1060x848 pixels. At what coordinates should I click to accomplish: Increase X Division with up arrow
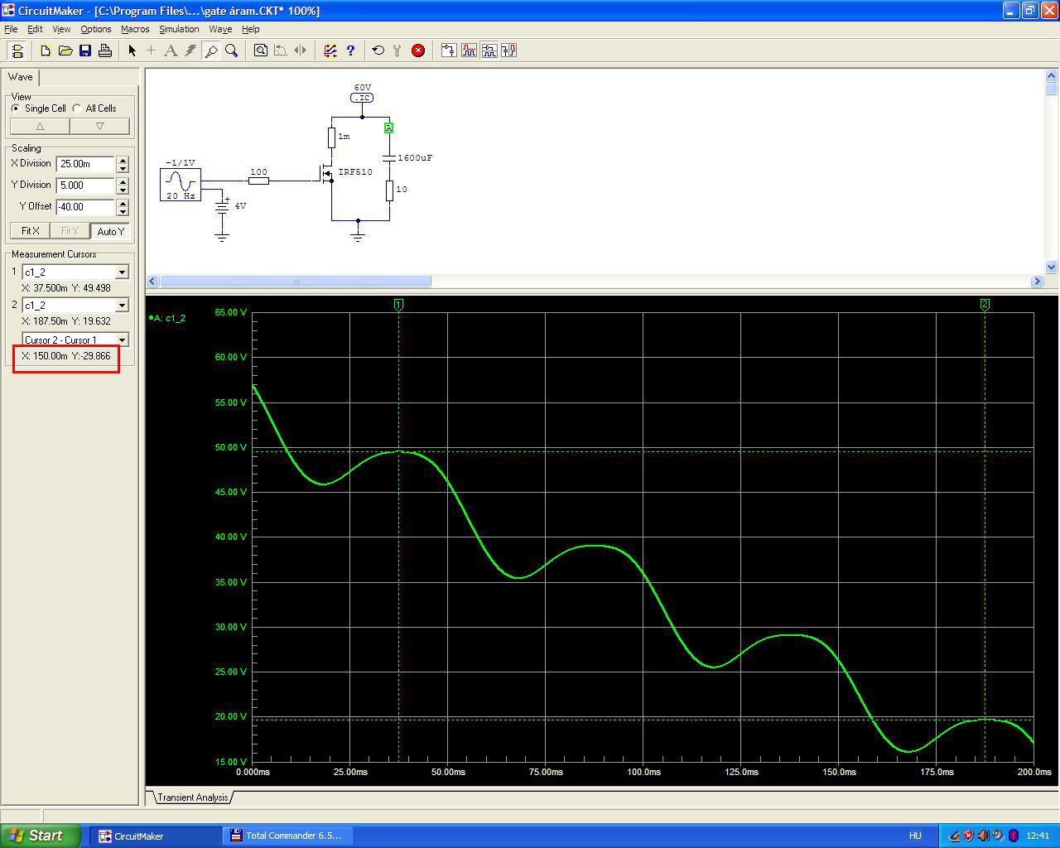click(123, 160)
